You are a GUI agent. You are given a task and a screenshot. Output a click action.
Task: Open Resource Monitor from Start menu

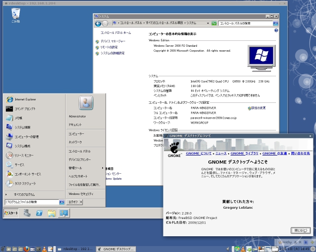(34, 156)
